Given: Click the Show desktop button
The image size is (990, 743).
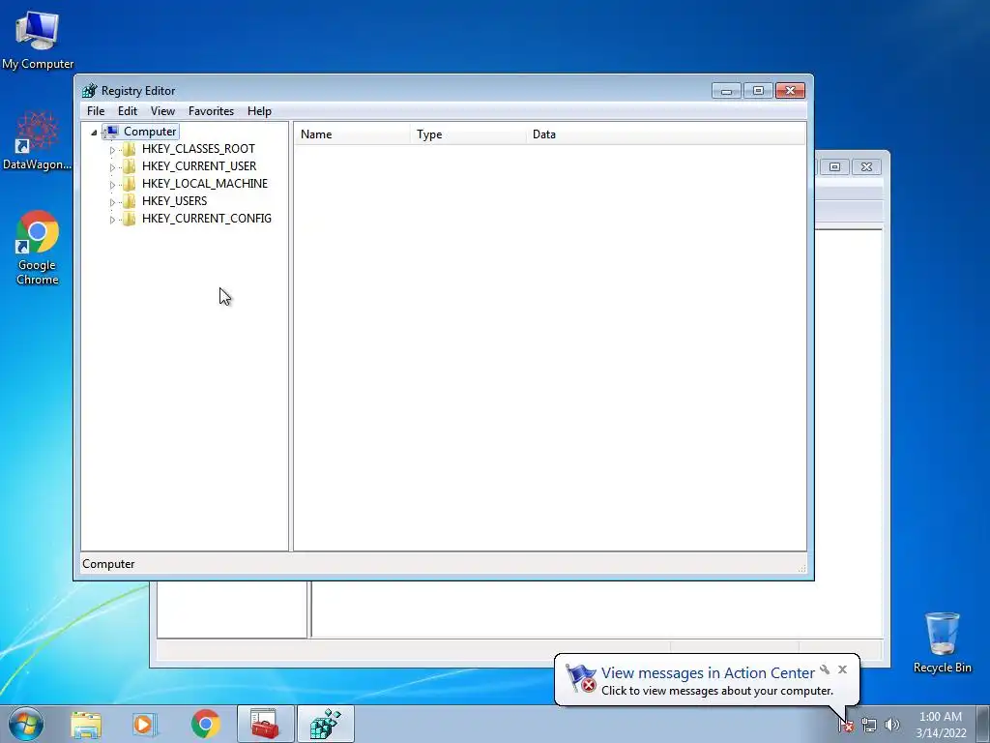Looking at the screenshot, I should pos(983,725).
